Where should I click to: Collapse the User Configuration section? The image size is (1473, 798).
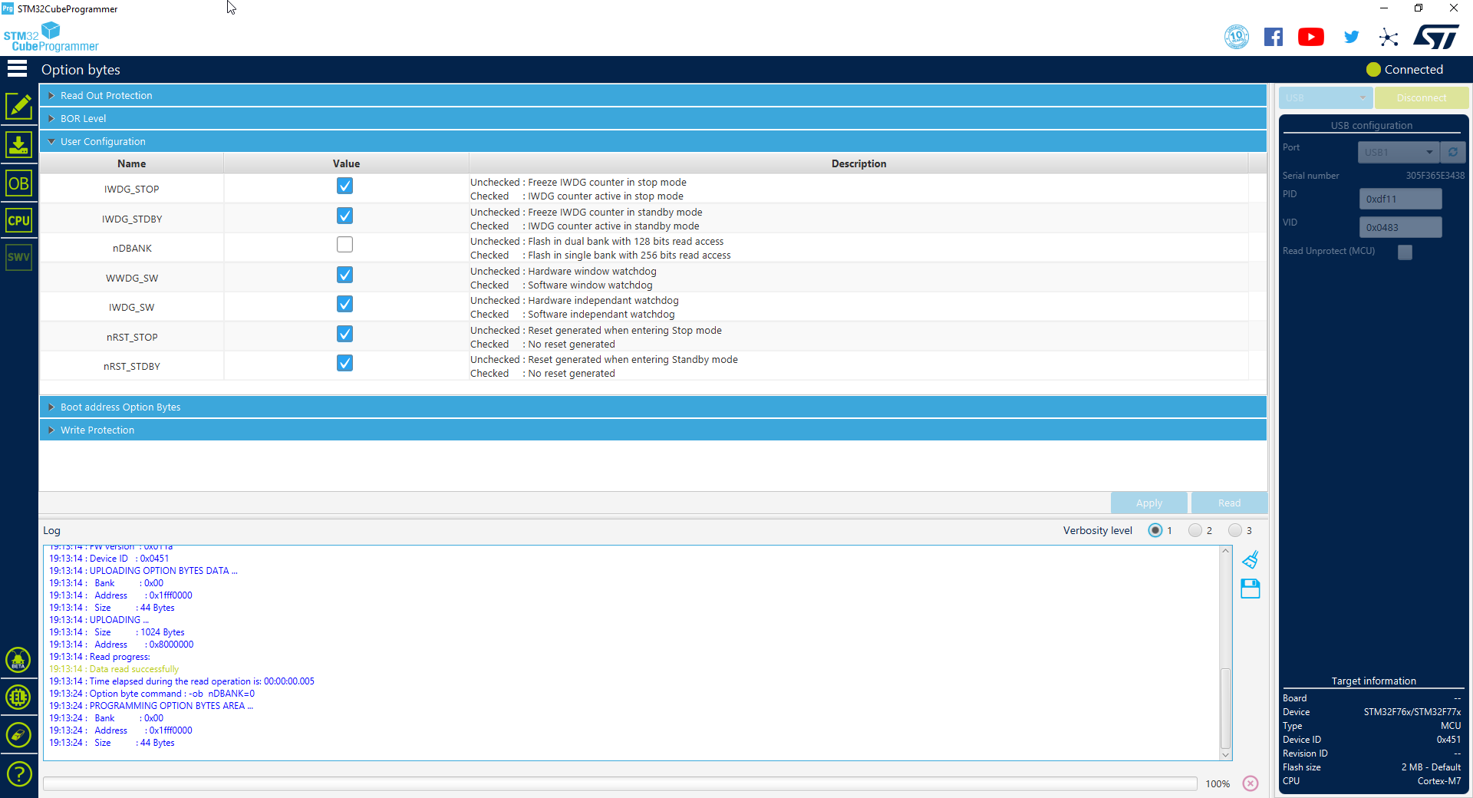click(103, 141)
